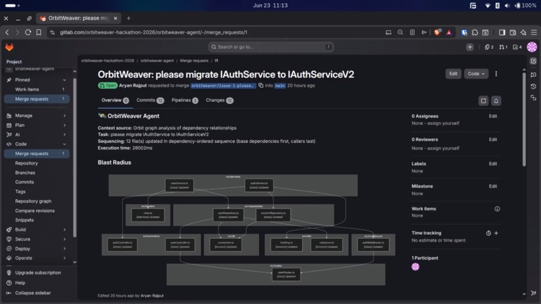Click the Work items info icon

[497, 209]
